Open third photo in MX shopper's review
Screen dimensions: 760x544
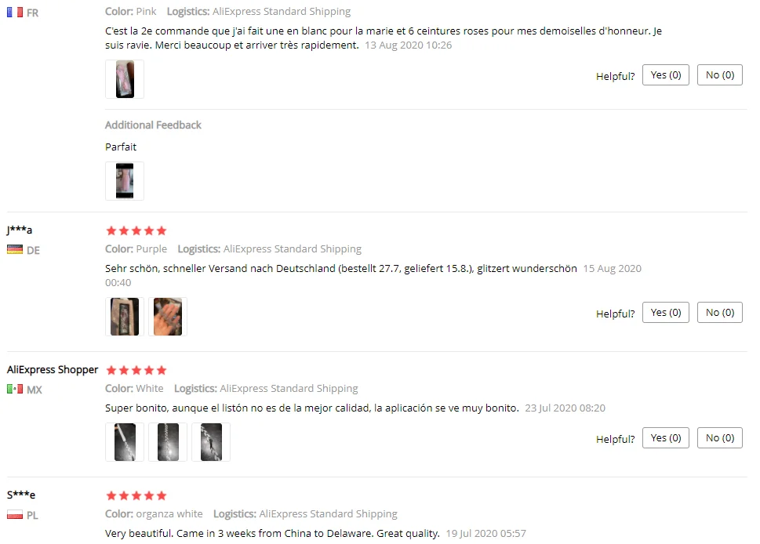click(x=211, y=442)
